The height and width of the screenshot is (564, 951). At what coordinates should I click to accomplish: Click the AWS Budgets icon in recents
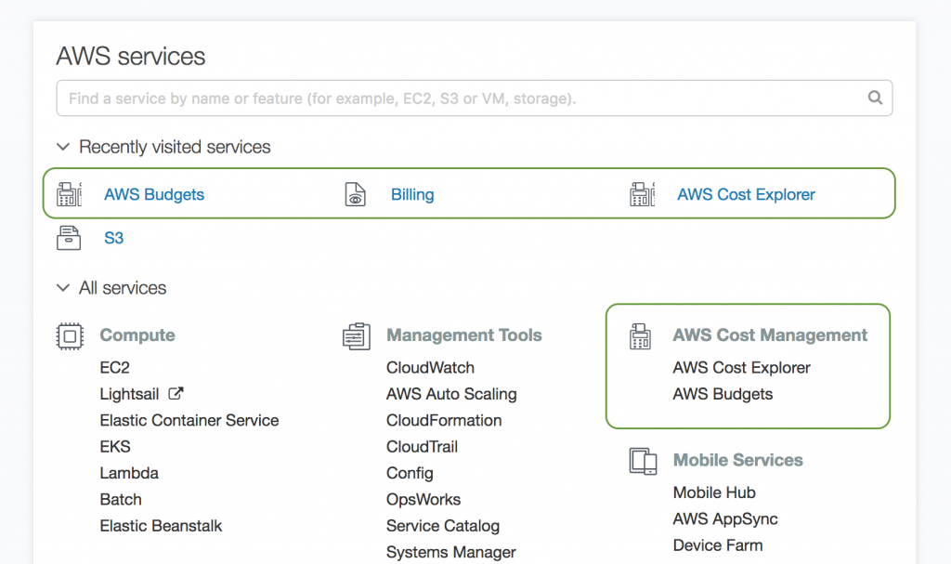tap(70, 194)
